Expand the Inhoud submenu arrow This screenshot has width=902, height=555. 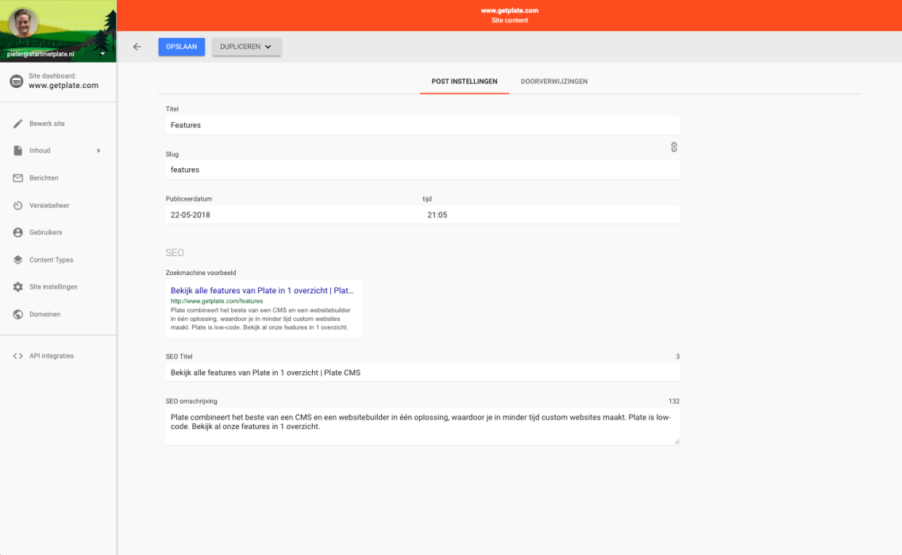tap(98, 151)
